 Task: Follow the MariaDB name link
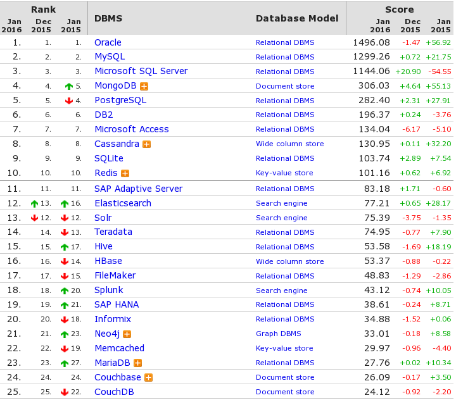click(112, 363)
